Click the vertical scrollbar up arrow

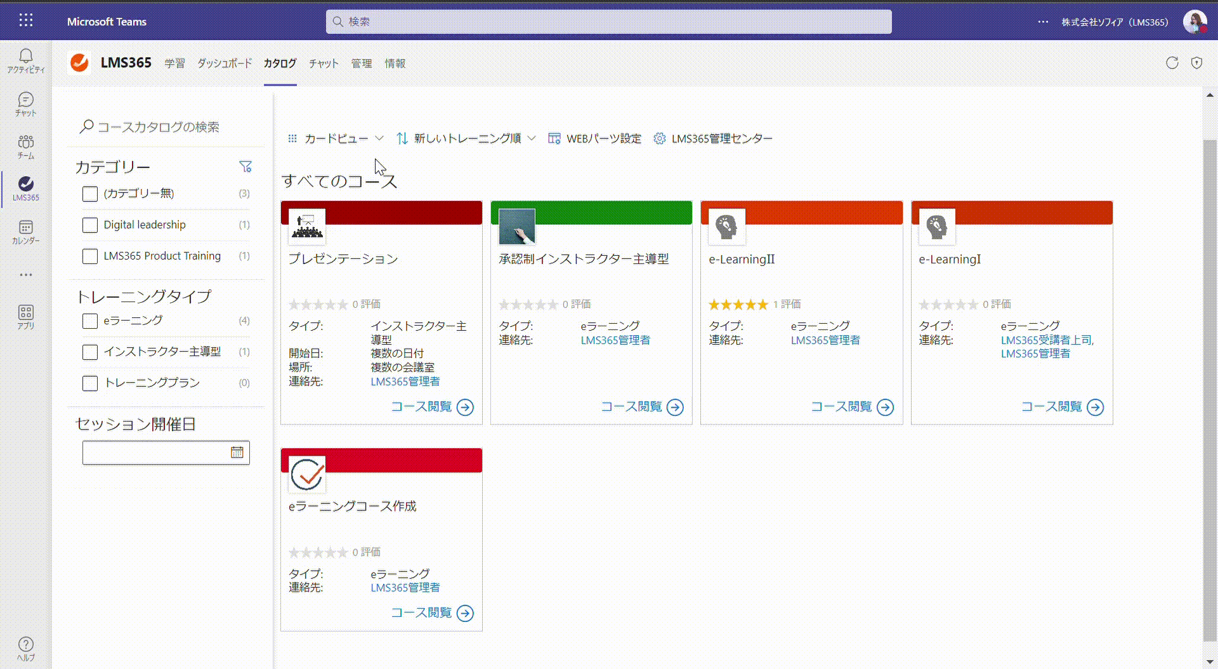[x=1210, y=95]
